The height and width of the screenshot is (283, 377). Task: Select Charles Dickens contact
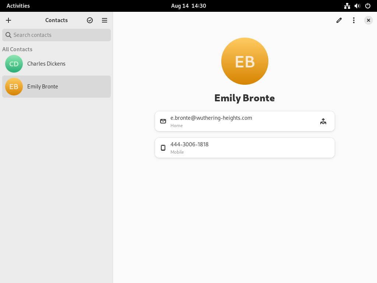(56, 64)
